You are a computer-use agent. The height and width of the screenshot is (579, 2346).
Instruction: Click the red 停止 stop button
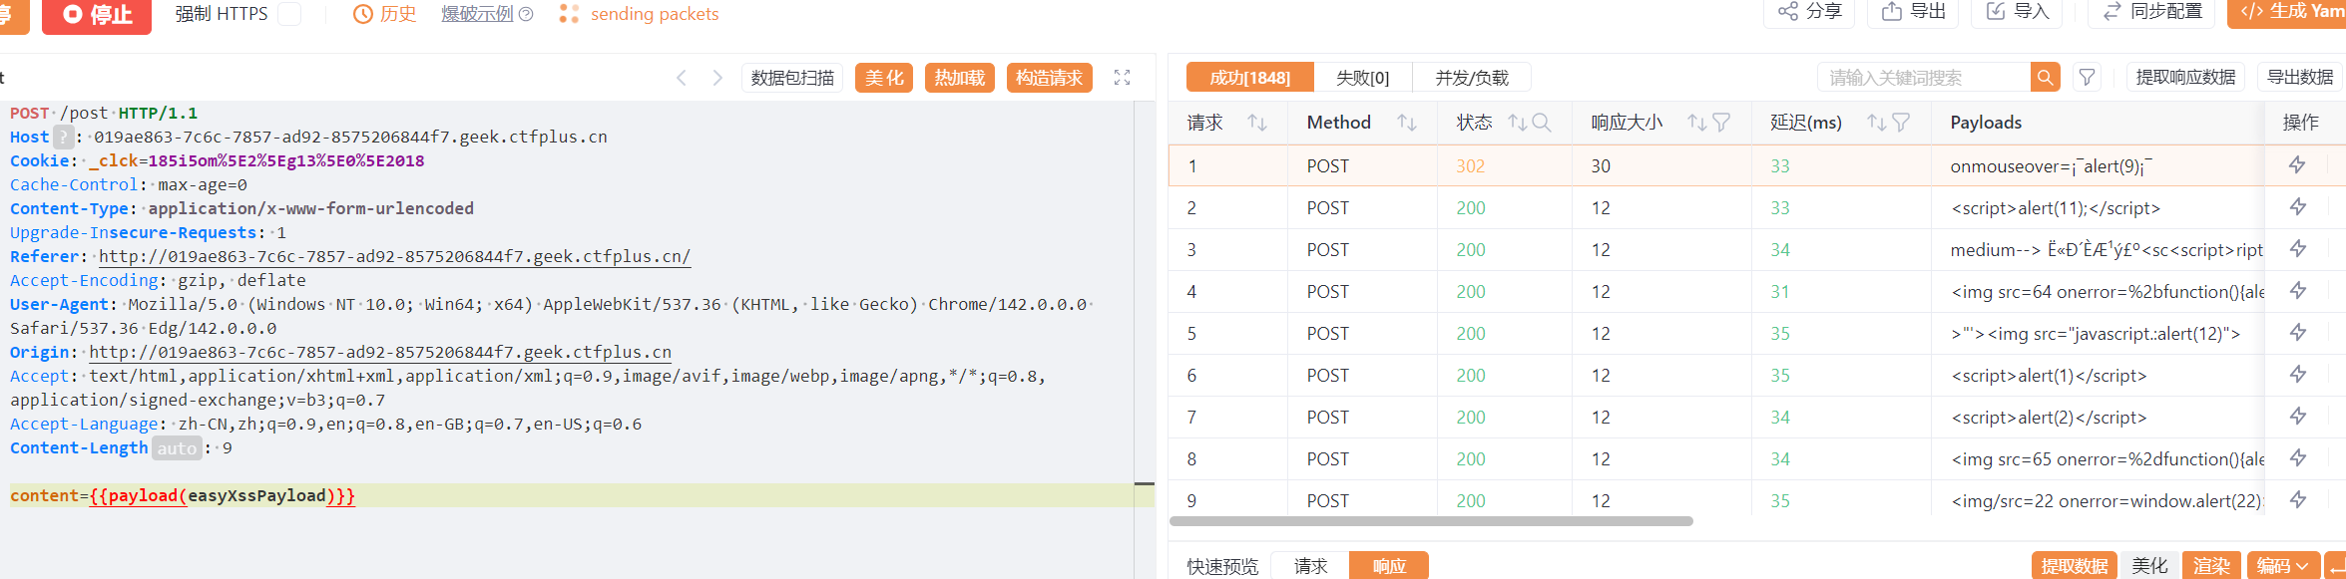tap(97, 15)
